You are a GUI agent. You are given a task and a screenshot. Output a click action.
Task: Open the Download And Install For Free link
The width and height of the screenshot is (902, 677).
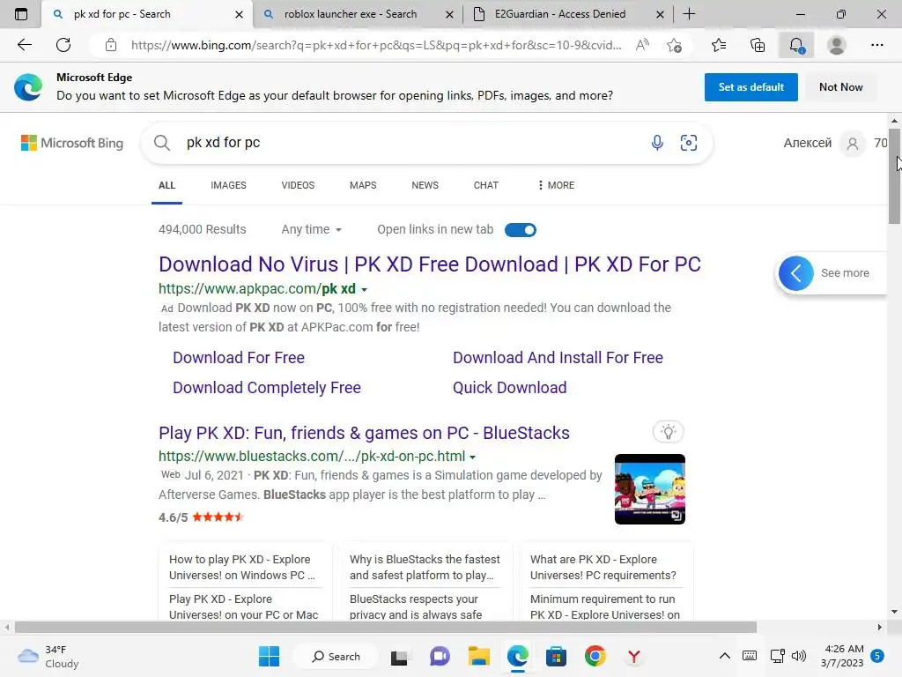click(558, 358)
